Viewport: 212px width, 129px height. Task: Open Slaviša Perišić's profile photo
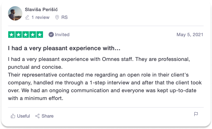(x=15, y=13)
